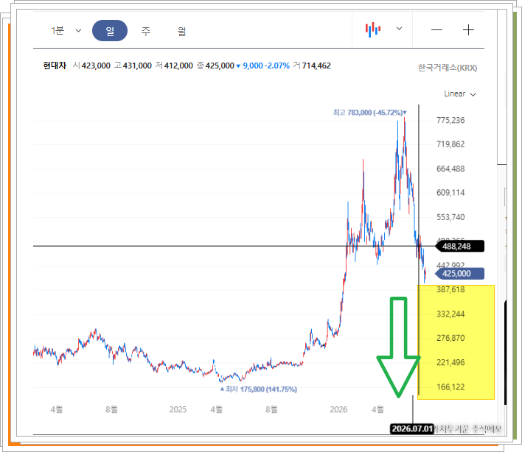
Task: Click the candlestick chart type icon
Action: point(373,29)
